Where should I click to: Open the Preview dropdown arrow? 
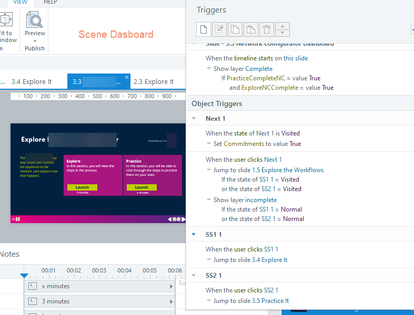pyautogui.click(x=35, y=41)
